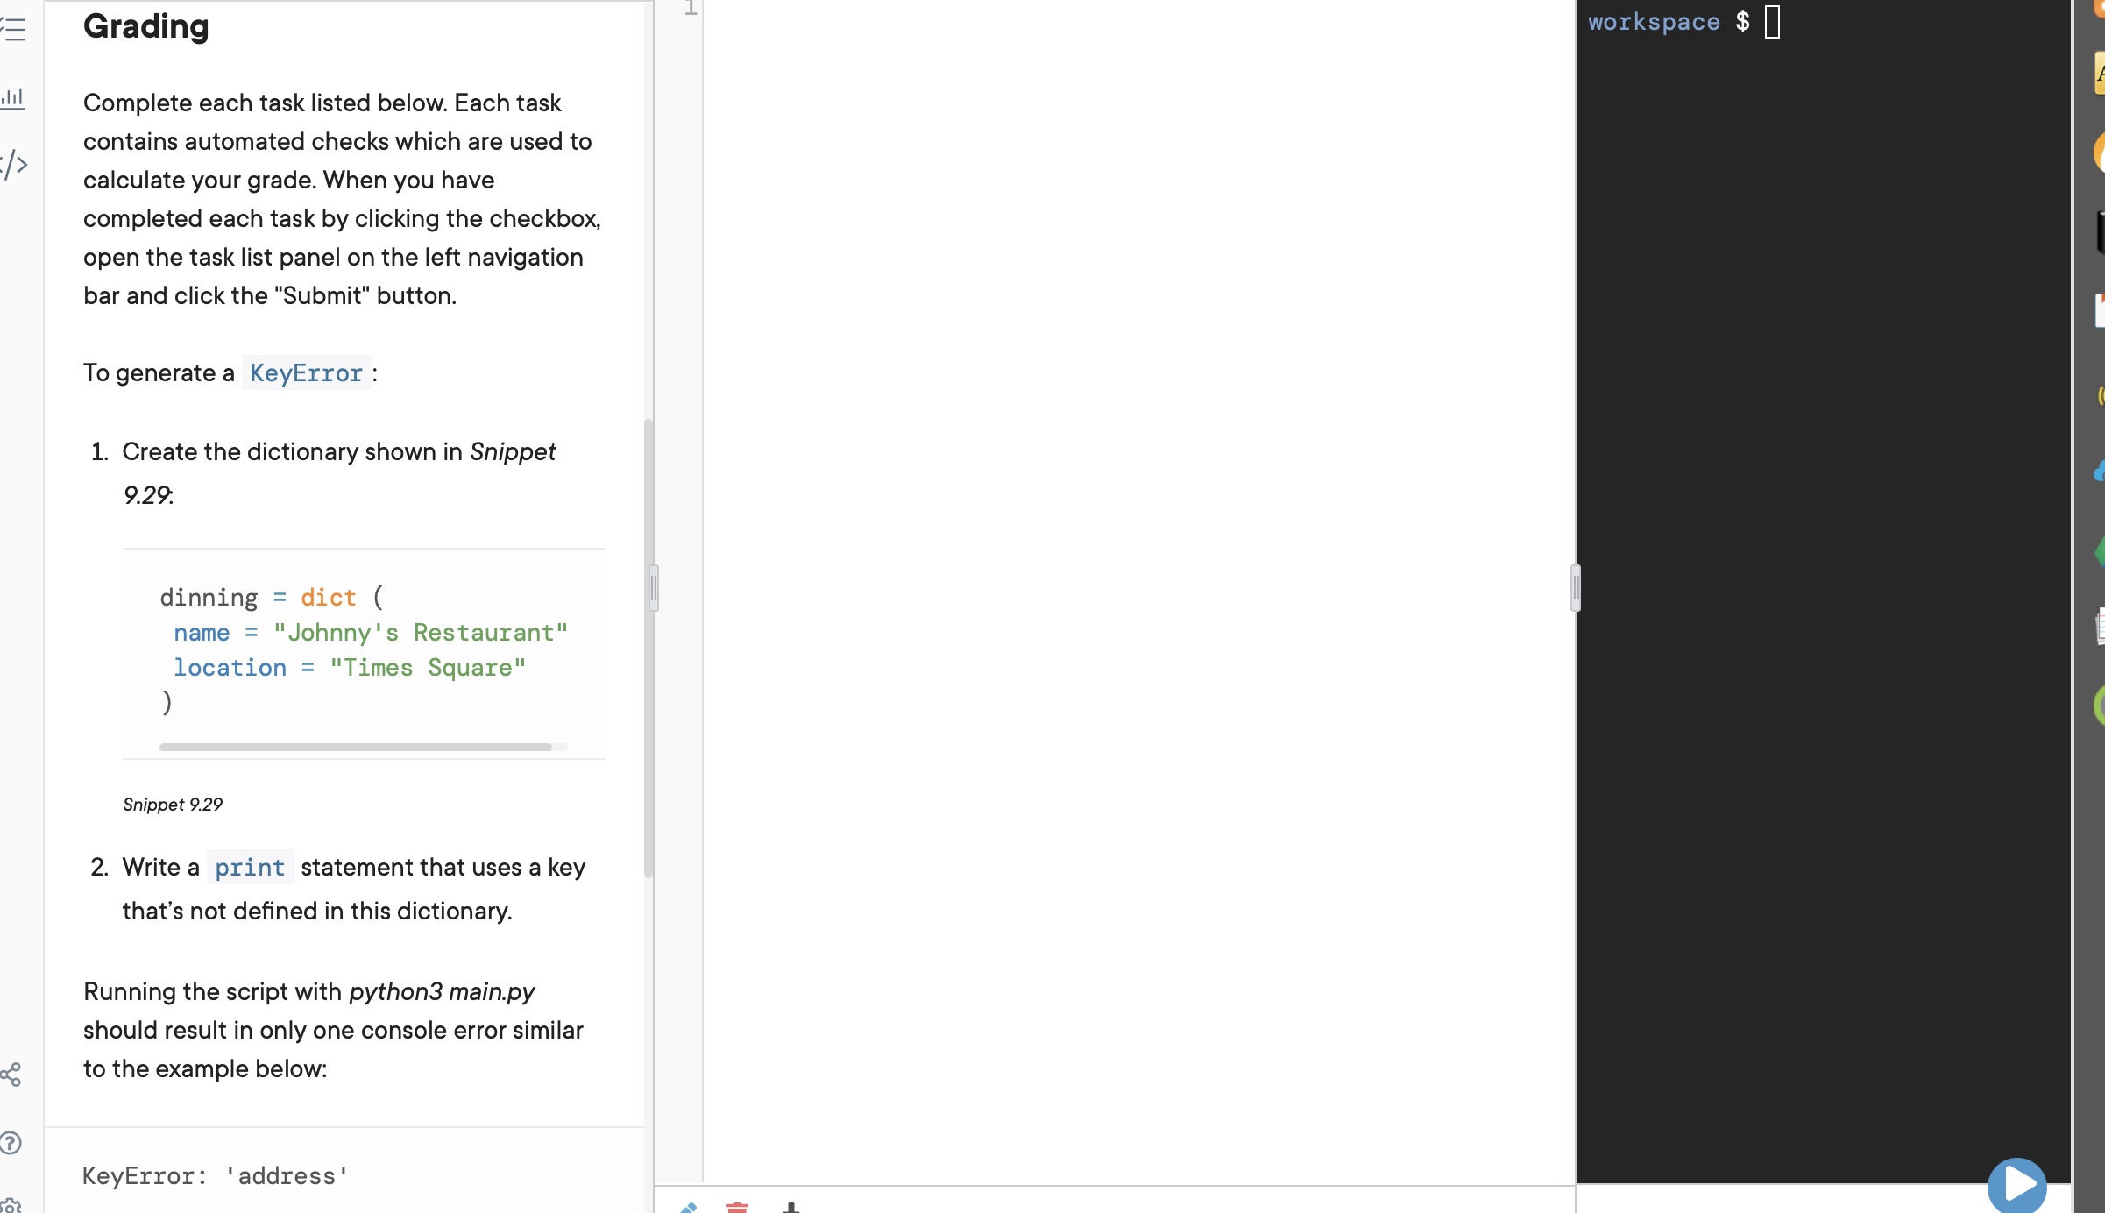Click splitter handle between instructions and editor
Image resolution: width=2105 pixels, height=1213 pixels.
[654, 587]
